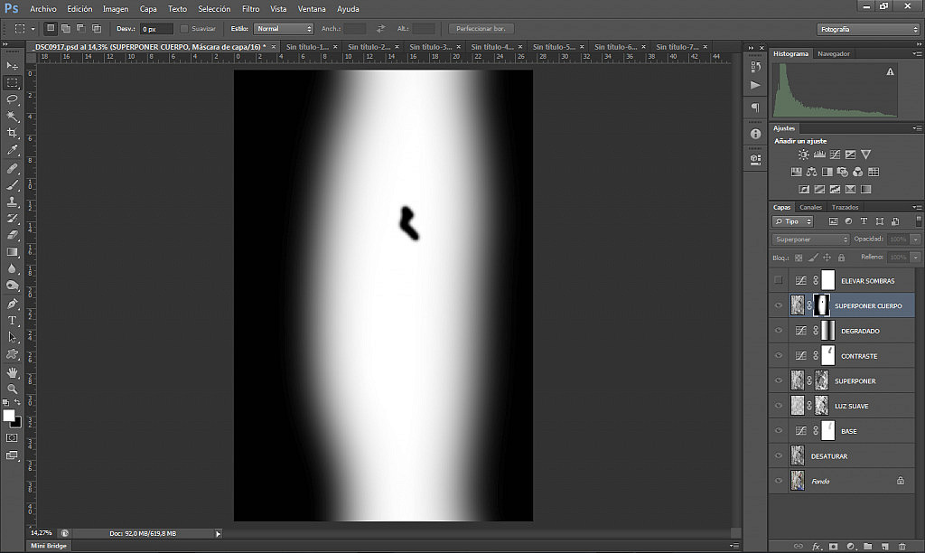Select the Rectangular Marquee tool
Viewport: 925px width, 553px height.
click(13, 82)
